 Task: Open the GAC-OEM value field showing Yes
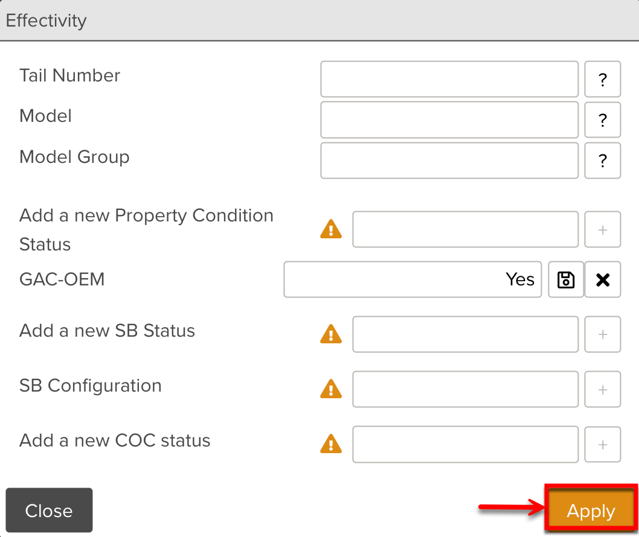[413, 279]
